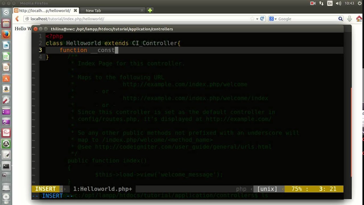Click the 'function' keyword on line 3
364x205 pixels.
pyautogui.click(x=73, y=50)
